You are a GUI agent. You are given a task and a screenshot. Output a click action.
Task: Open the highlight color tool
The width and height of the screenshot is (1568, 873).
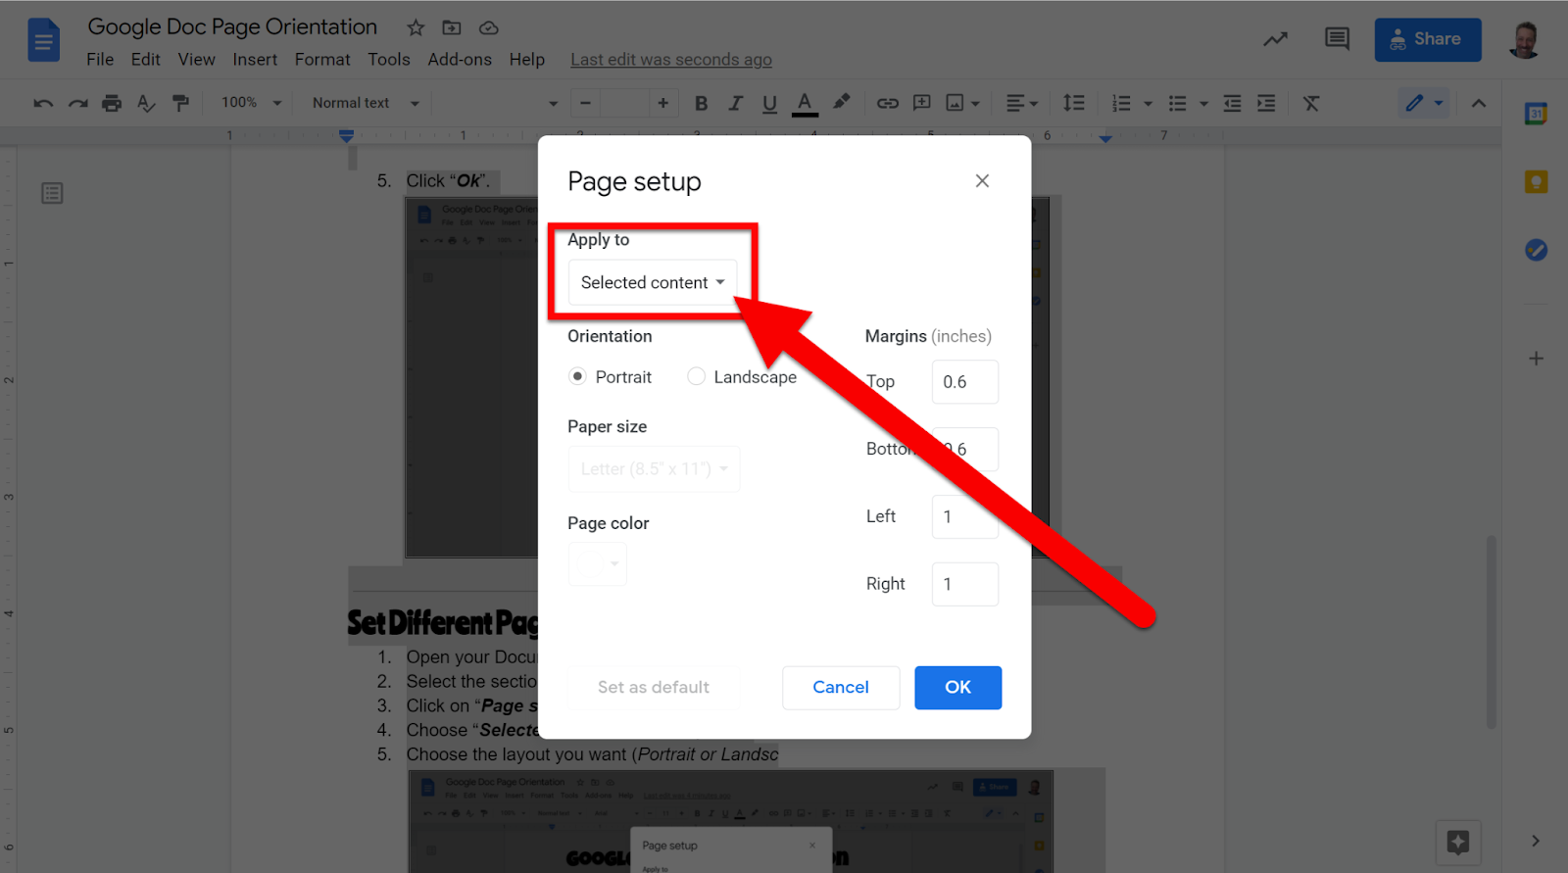pyautogui.click(x=841, y=102)
